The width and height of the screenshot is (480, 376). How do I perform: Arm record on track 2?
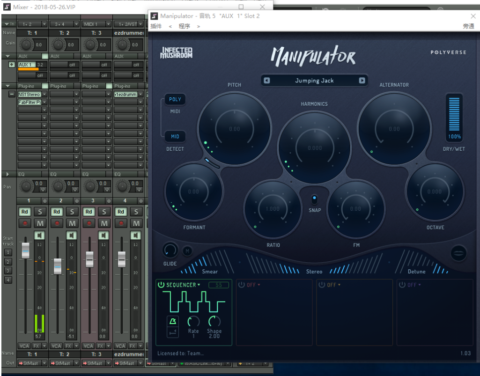pos(57,223)
